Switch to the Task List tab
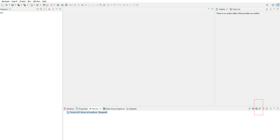The height and width of the screenshot is (140, 280). (x=235, y=9)
